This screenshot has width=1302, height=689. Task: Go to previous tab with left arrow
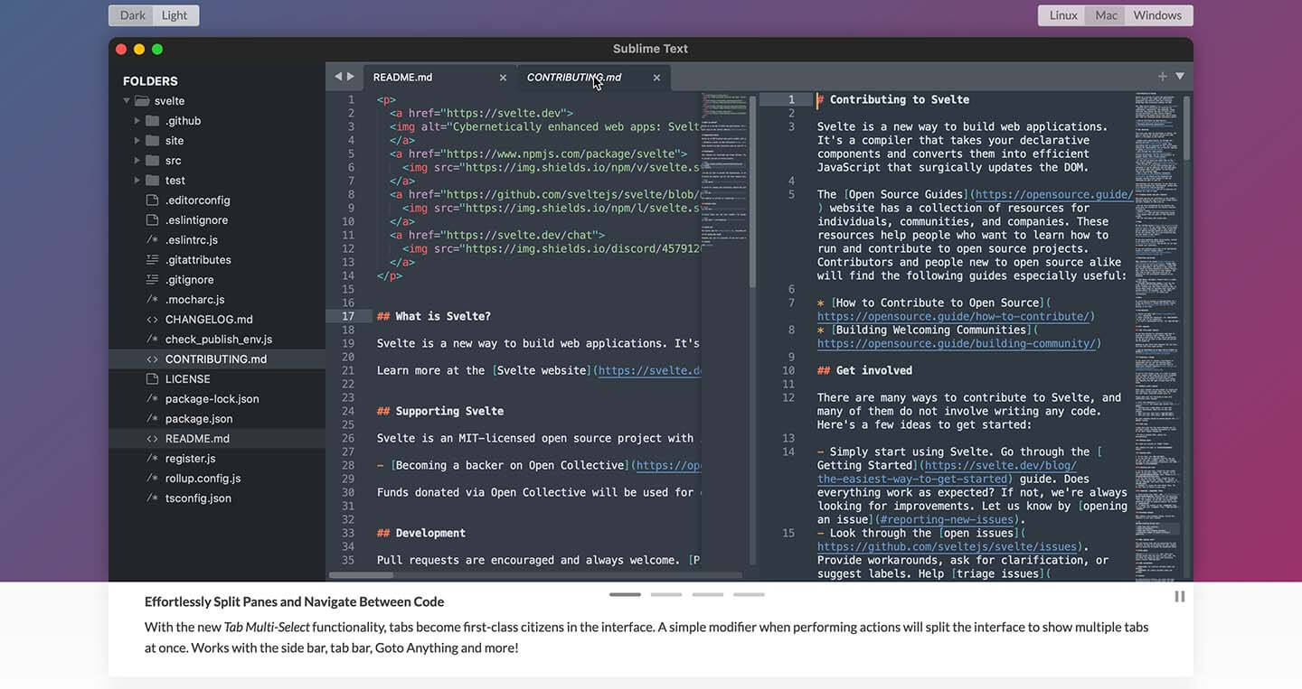point(338,77)
